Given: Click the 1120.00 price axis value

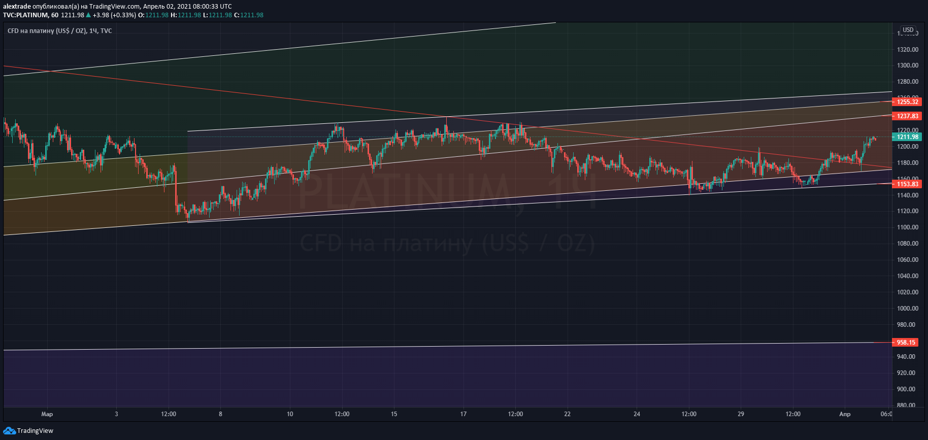Looking at the screenshot, I should pyautogui.click(x=908, y=211).
